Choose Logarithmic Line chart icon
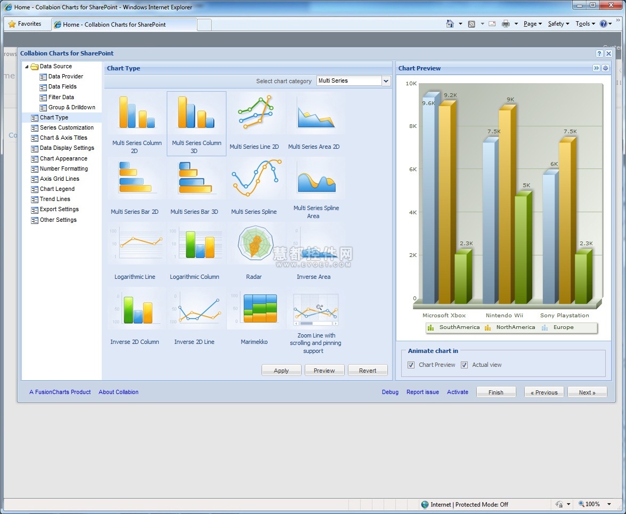626x514 pixels. 136,244
